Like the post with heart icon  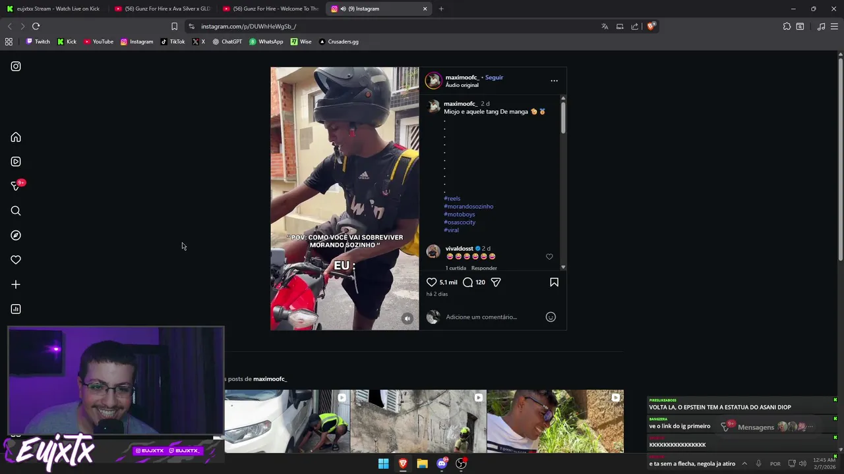coord(431,282)
